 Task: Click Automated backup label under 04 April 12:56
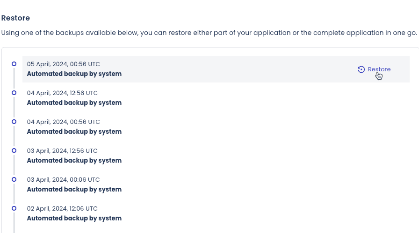click(x=74, y=103)
